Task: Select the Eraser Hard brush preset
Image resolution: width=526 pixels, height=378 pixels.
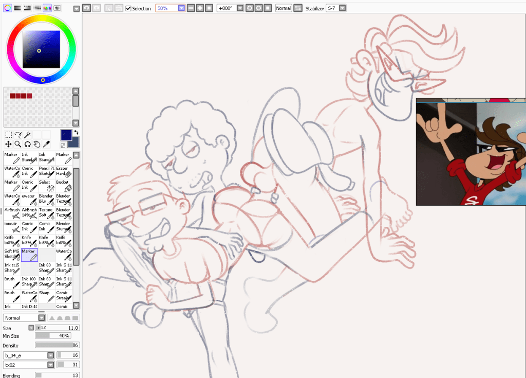Action: [64, 171]
